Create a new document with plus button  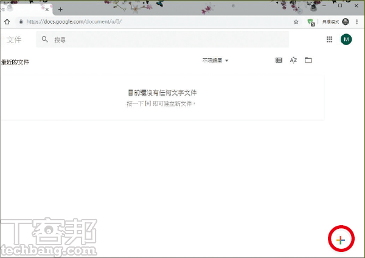point(341,240)
